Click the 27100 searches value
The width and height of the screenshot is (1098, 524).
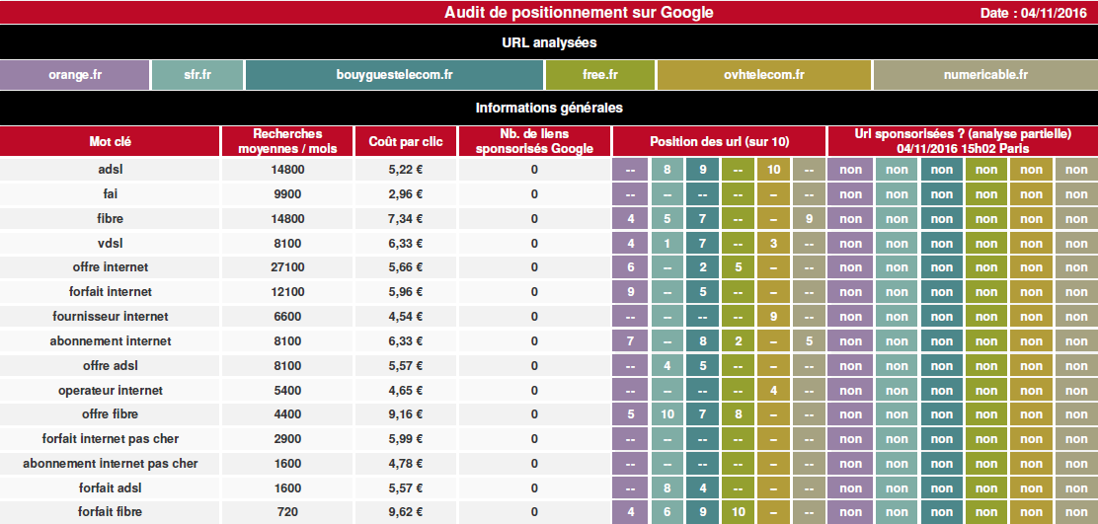pyautogui.click(x=287, y=267)
